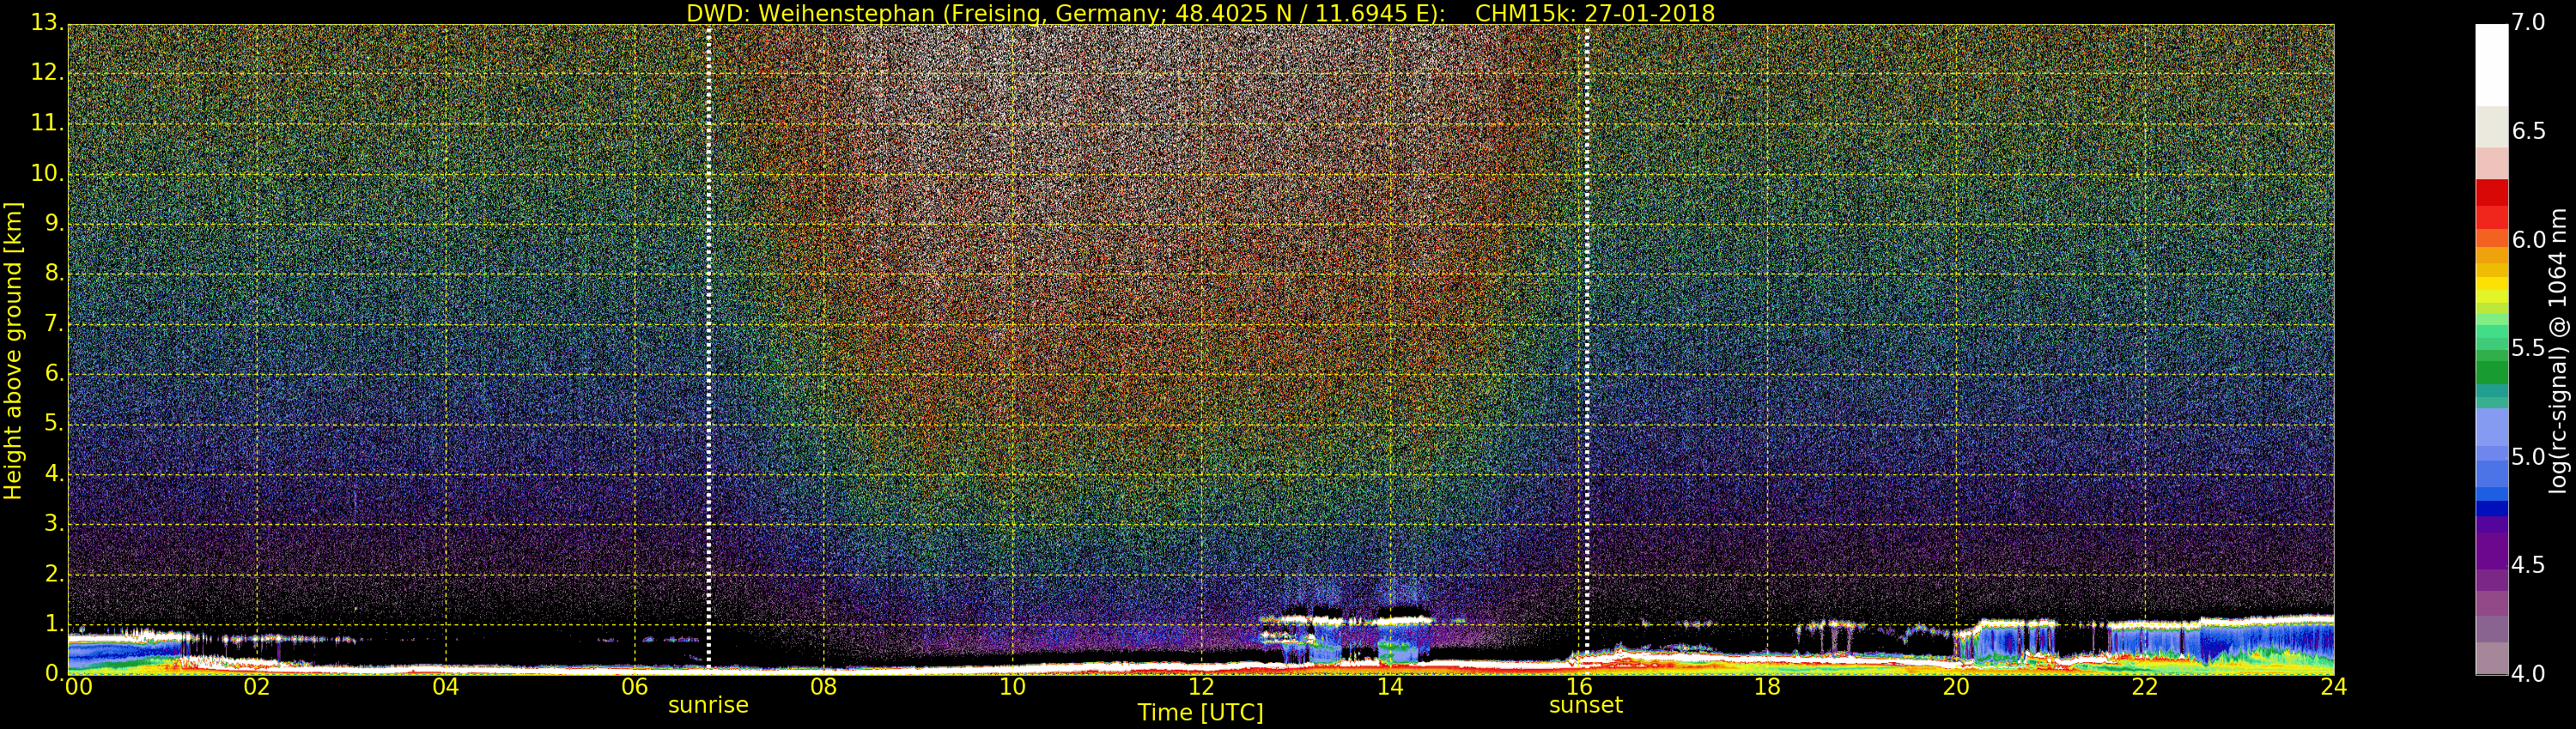Image resolution: width=2576 pixels, height=729 pixels.
Task: Click the height axis tick '13.'
Action: click(x=47, y=23)
